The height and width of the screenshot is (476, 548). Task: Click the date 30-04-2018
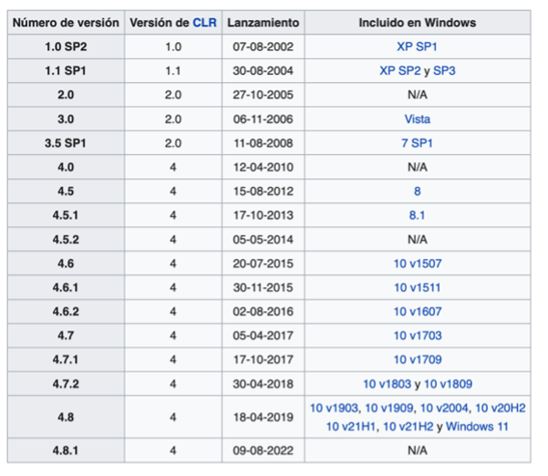click(x=264, y=384)
